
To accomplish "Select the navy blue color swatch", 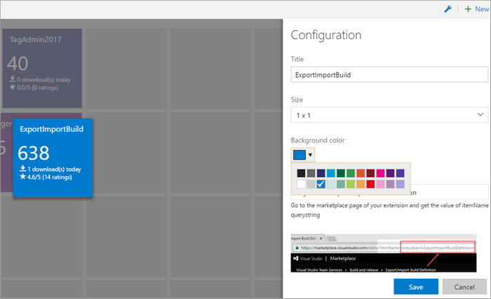I will pos(321,173).
